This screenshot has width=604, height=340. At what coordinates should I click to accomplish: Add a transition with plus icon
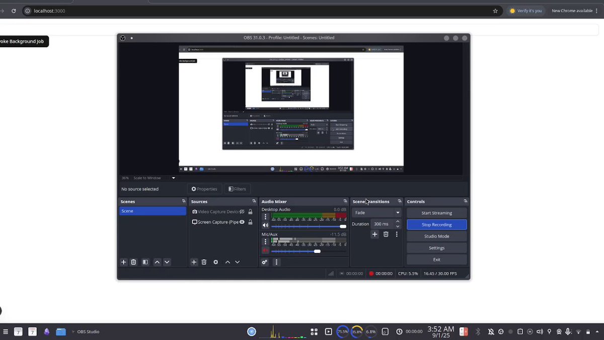pos(374,234)
